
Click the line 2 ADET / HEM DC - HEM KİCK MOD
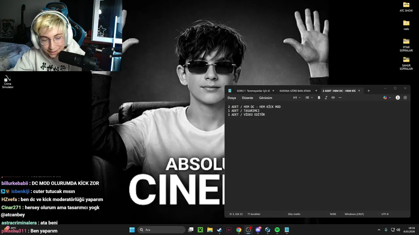tap(254, 107)
